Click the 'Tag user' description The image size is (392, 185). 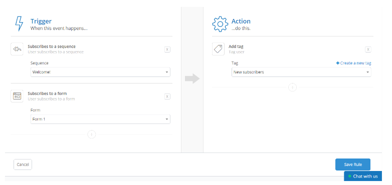pos(237,52)
